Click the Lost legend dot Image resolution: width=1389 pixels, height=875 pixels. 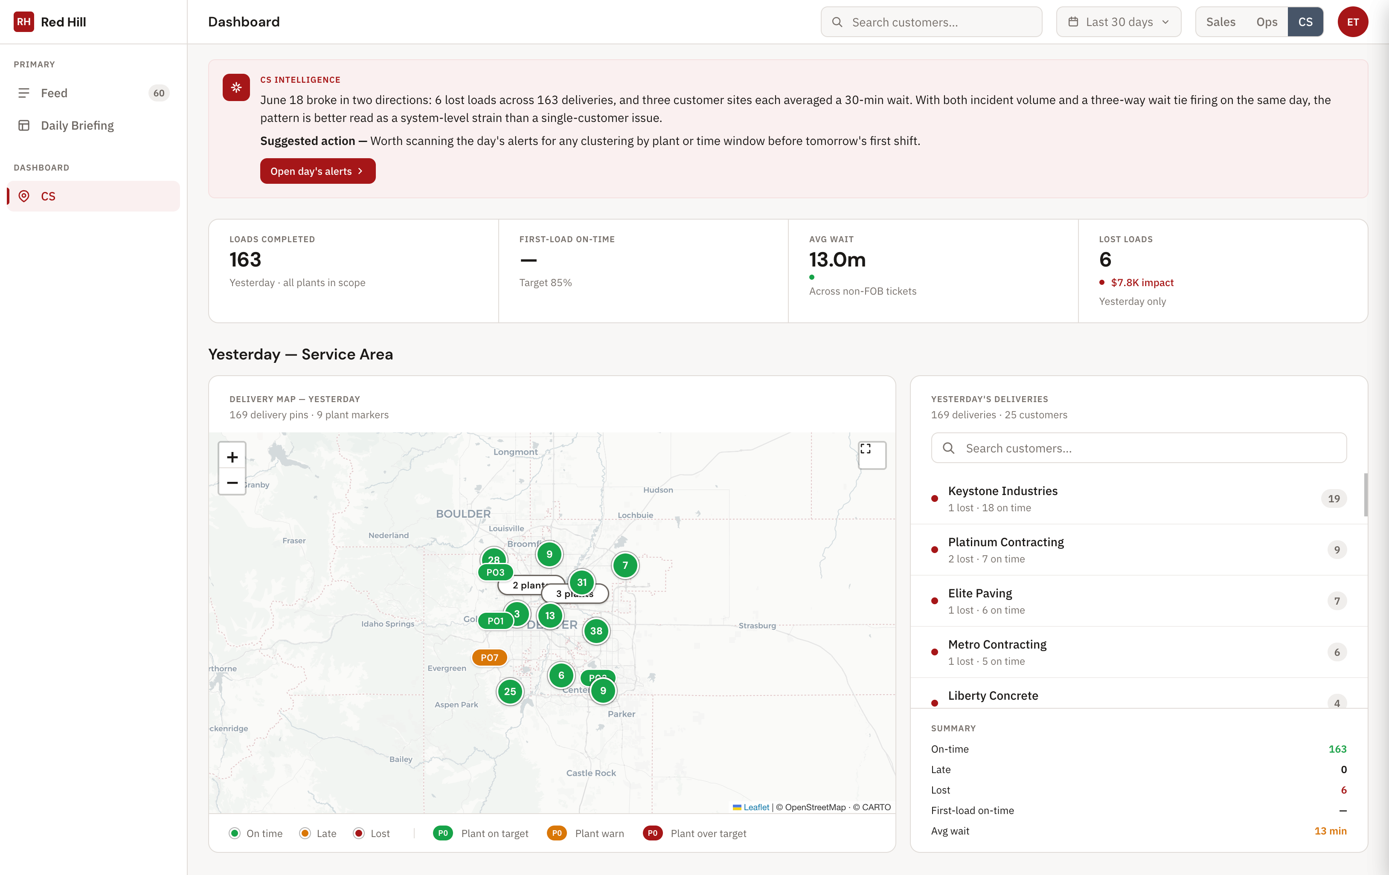click(x=359, y=834)
